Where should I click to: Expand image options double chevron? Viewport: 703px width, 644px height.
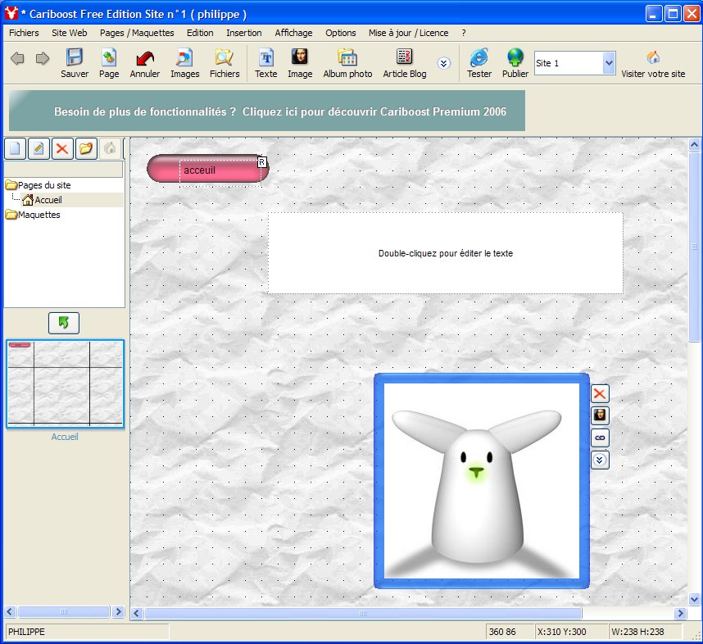(x=600, y=460)
